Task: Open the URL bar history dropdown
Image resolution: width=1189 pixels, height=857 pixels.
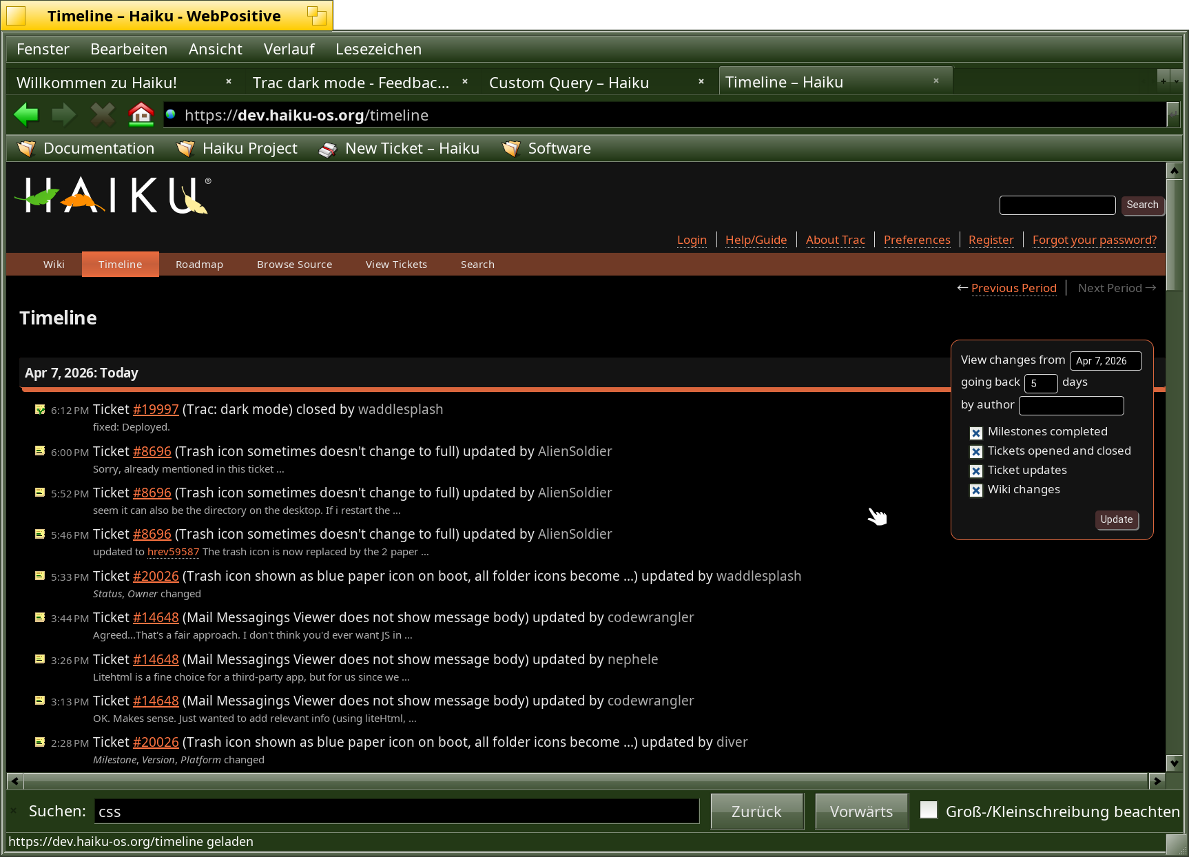Action: click(1173, 115)
